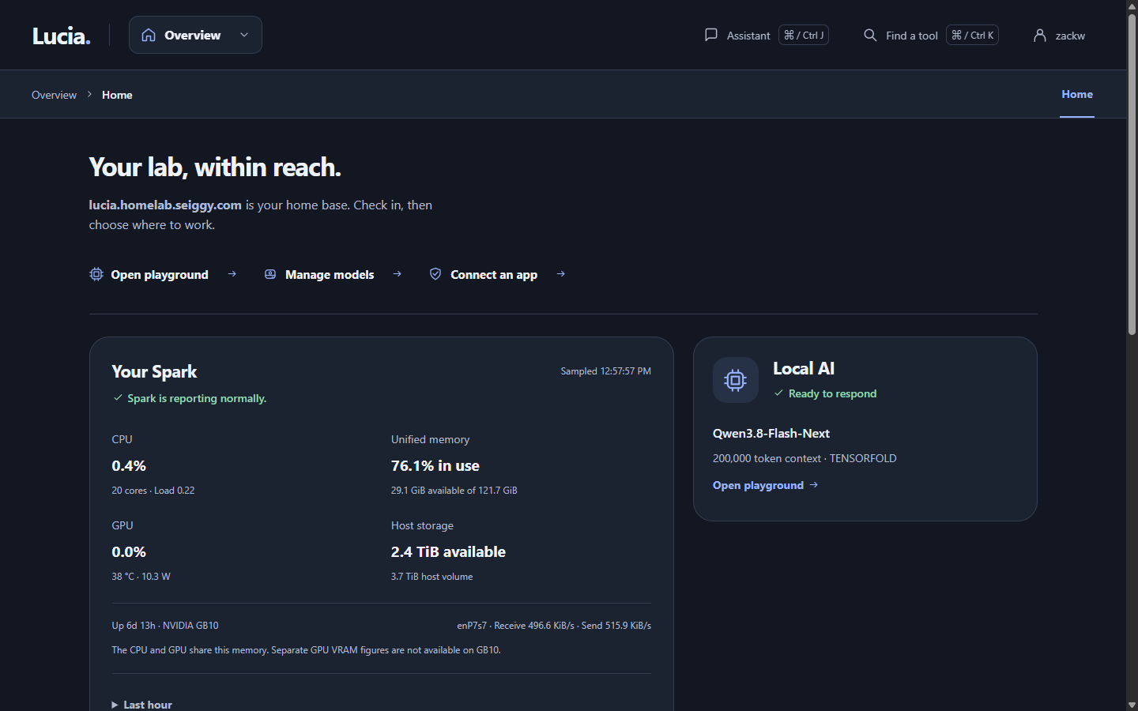Viewport: 1138px width, 711px height.
Task: Open the Find a tool search
Action: (x=930, y=35)
